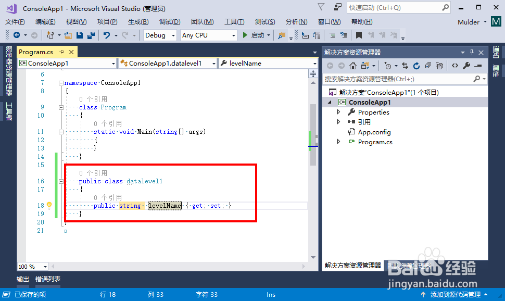Open the ConsoleApp1 project scope dropdown
Viewport: 505px width, 301px height.
113,64
